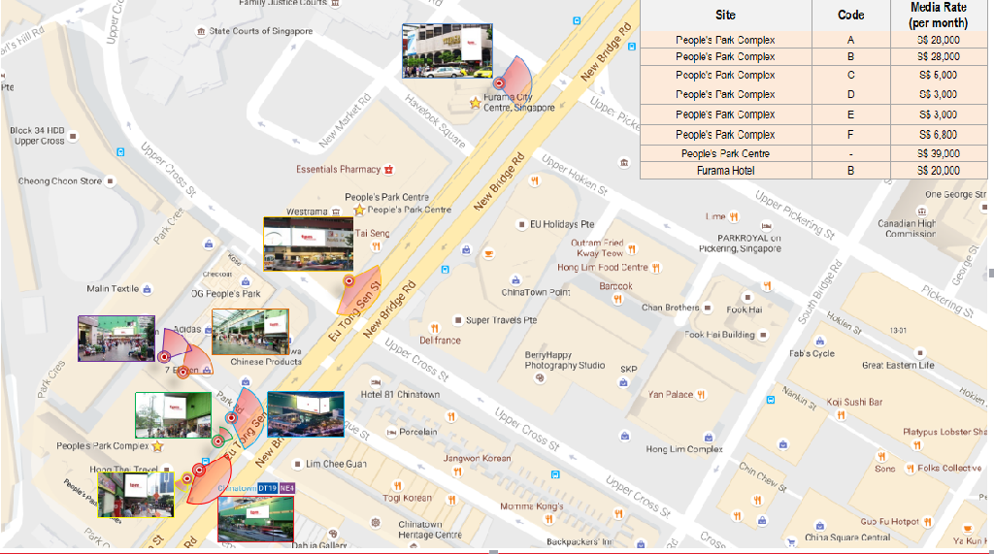
Task: Select the restaurant icon beside Guo Fu Hotpot
Action: pos(927,522)
